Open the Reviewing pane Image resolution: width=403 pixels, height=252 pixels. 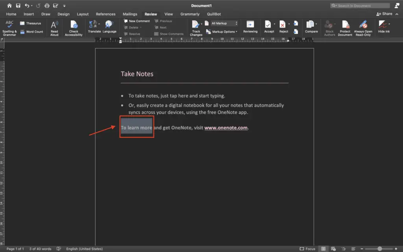click(x=250, y=27)
